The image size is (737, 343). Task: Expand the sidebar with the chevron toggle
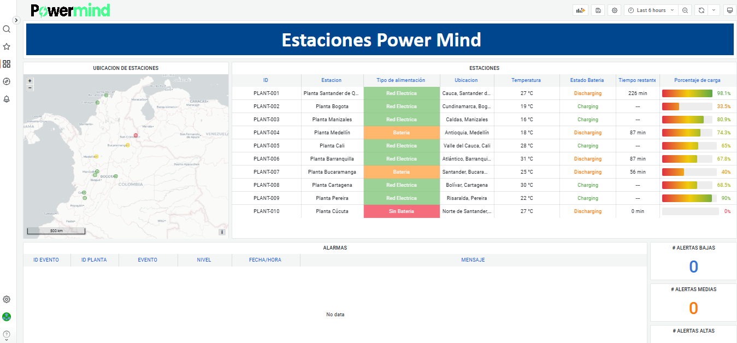16,20
